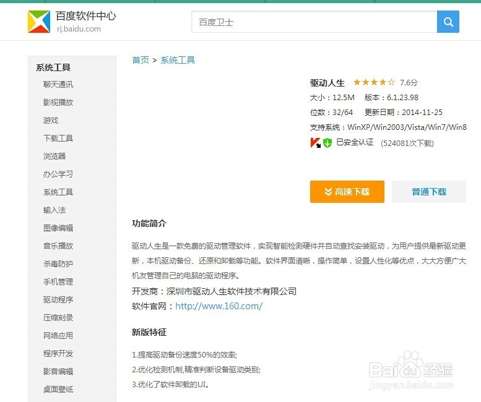Click the 更新日期：2014-11-25 text
This screenshot has width=481, height=402.
tap(404, 112)
